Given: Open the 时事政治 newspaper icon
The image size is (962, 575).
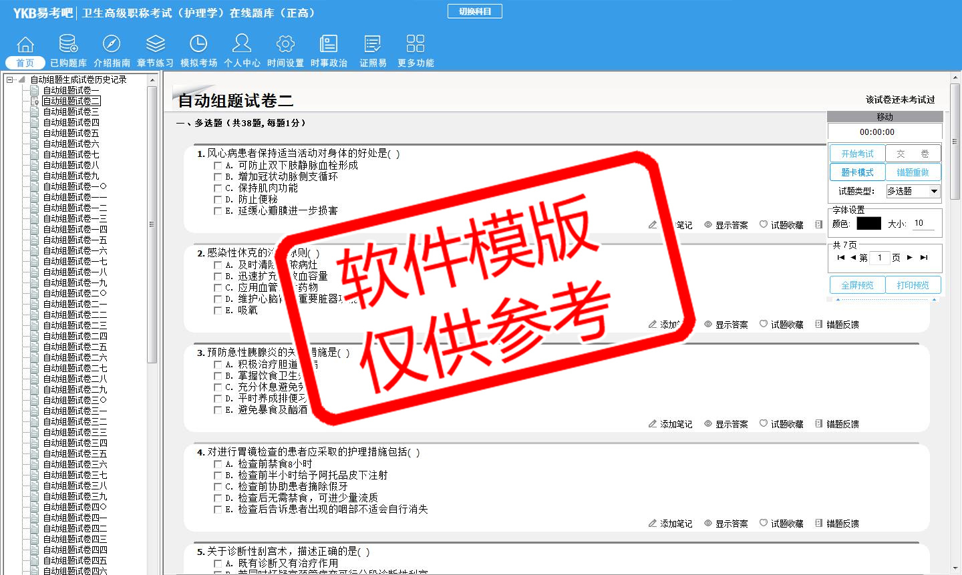Looking at the screenshot, I should click(x=329, y=45).
